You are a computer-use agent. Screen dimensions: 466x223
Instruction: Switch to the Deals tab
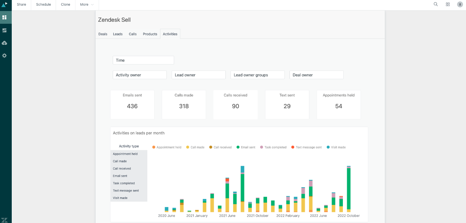pos(103,34)
